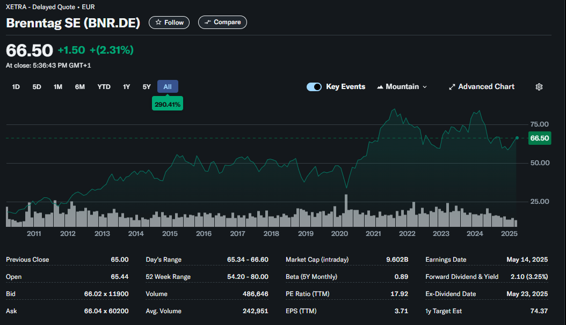Click PE Ratio (TTM) value 17.92
The image size is (566, 325).
point(399,294)
